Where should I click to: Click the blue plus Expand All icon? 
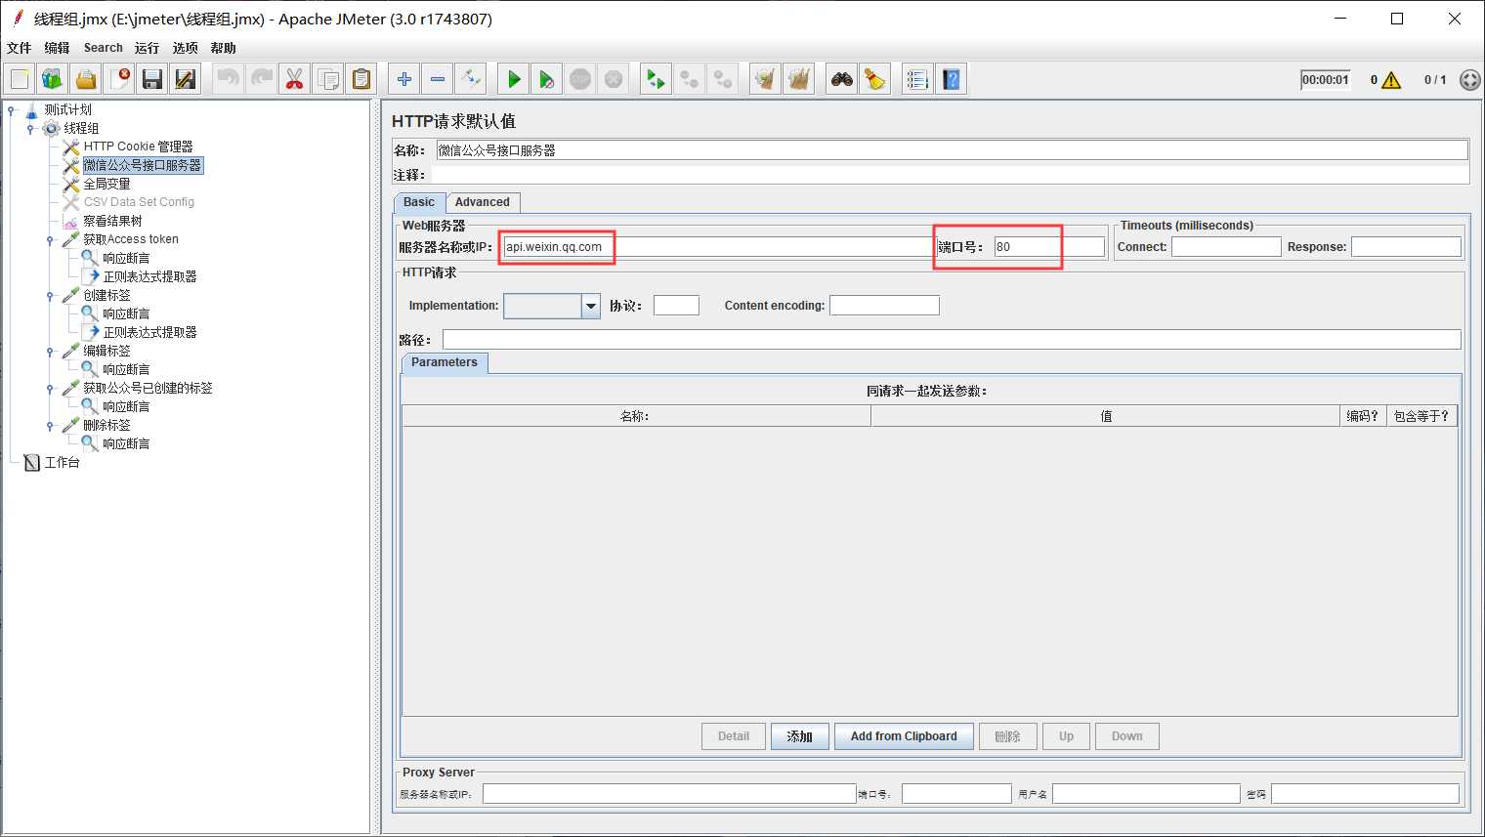point(403,79)
